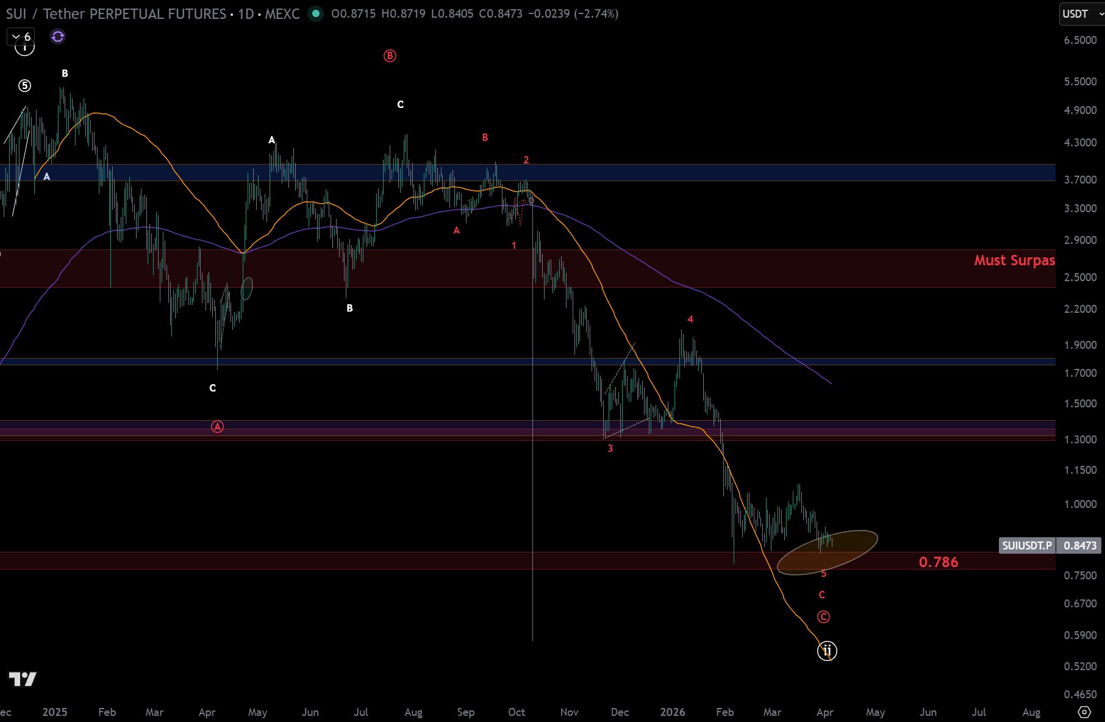
Task: Click the TradingView logo
Action: click(23, 679)
